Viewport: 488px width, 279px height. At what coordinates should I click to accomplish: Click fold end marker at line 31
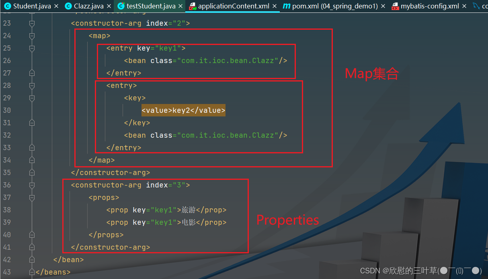pos(32,123)
